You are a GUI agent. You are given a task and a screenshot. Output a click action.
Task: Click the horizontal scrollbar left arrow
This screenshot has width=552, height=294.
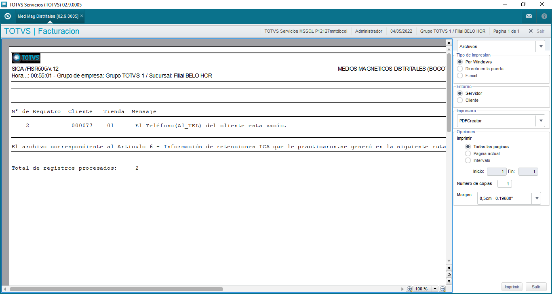coord(5,289)
